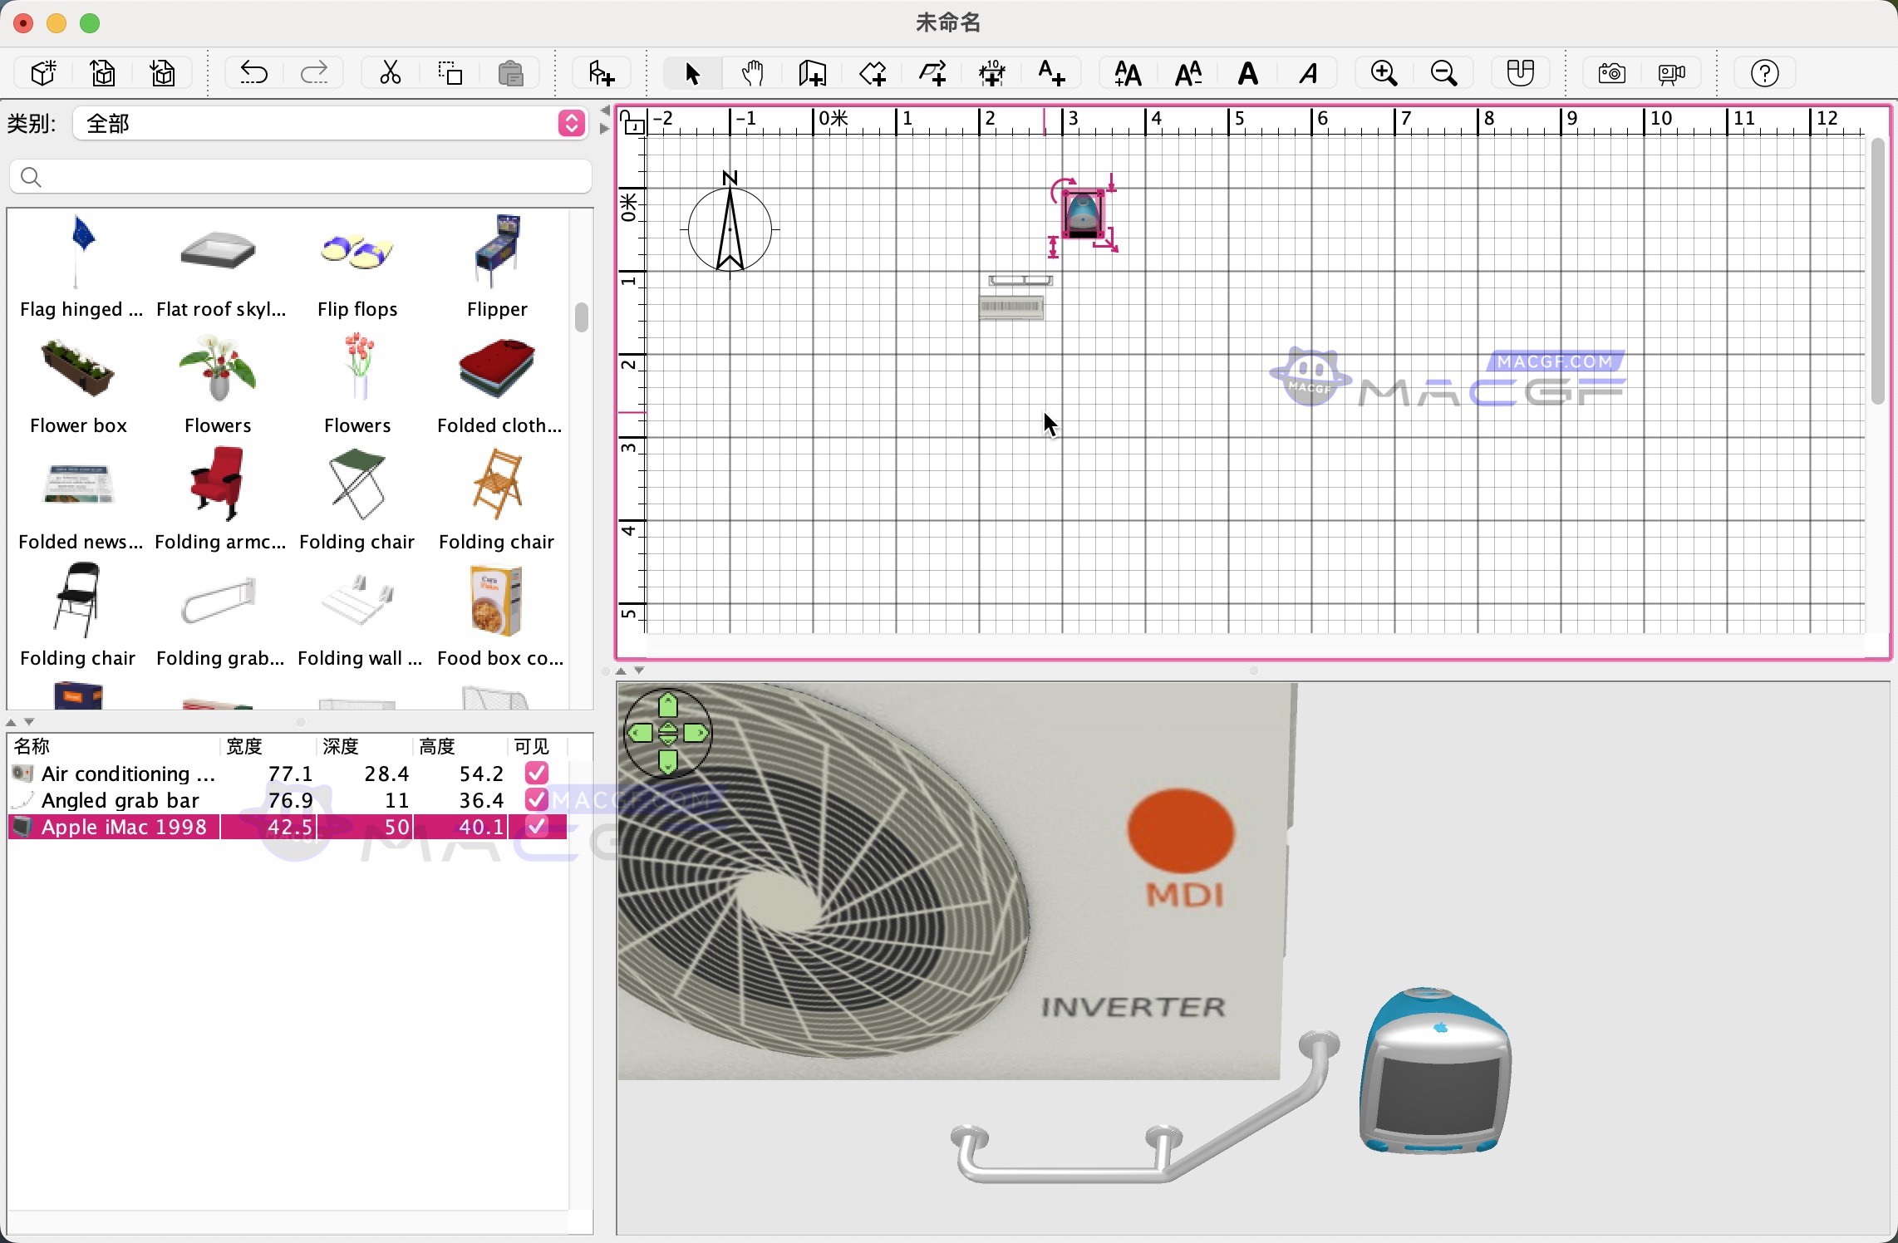The image size is (1898, 1243).
Task: Collapse the catalog pane using left-arrow
Action: tap(604, 111)
